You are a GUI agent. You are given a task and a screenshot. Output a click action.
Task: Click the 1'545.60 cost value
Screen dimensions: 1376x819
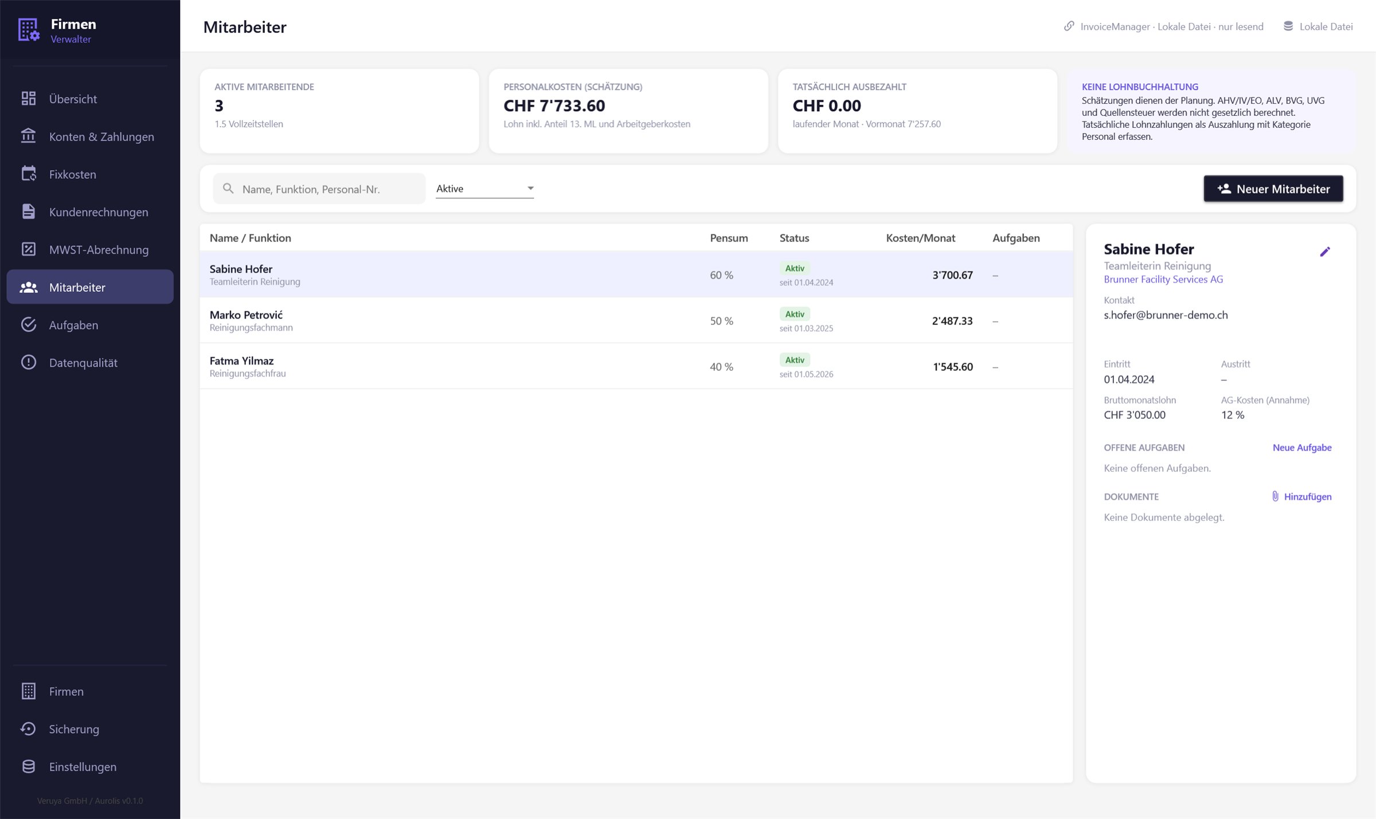click(x=953, y=367)
